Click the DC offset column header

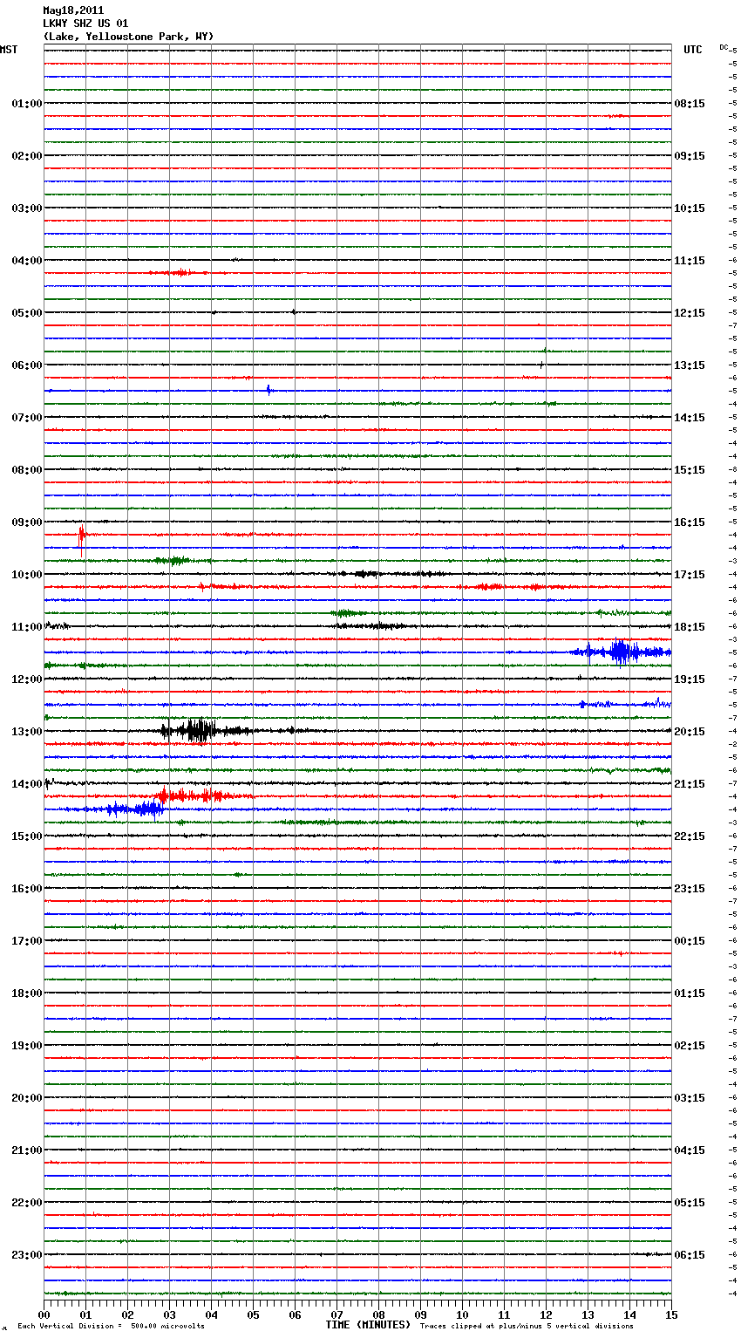[x=724, y=47]
